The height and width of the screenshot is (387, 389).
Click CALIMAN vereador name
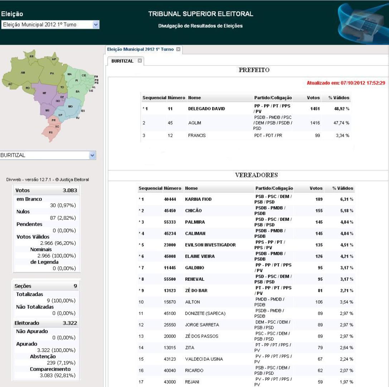[195, 233]
